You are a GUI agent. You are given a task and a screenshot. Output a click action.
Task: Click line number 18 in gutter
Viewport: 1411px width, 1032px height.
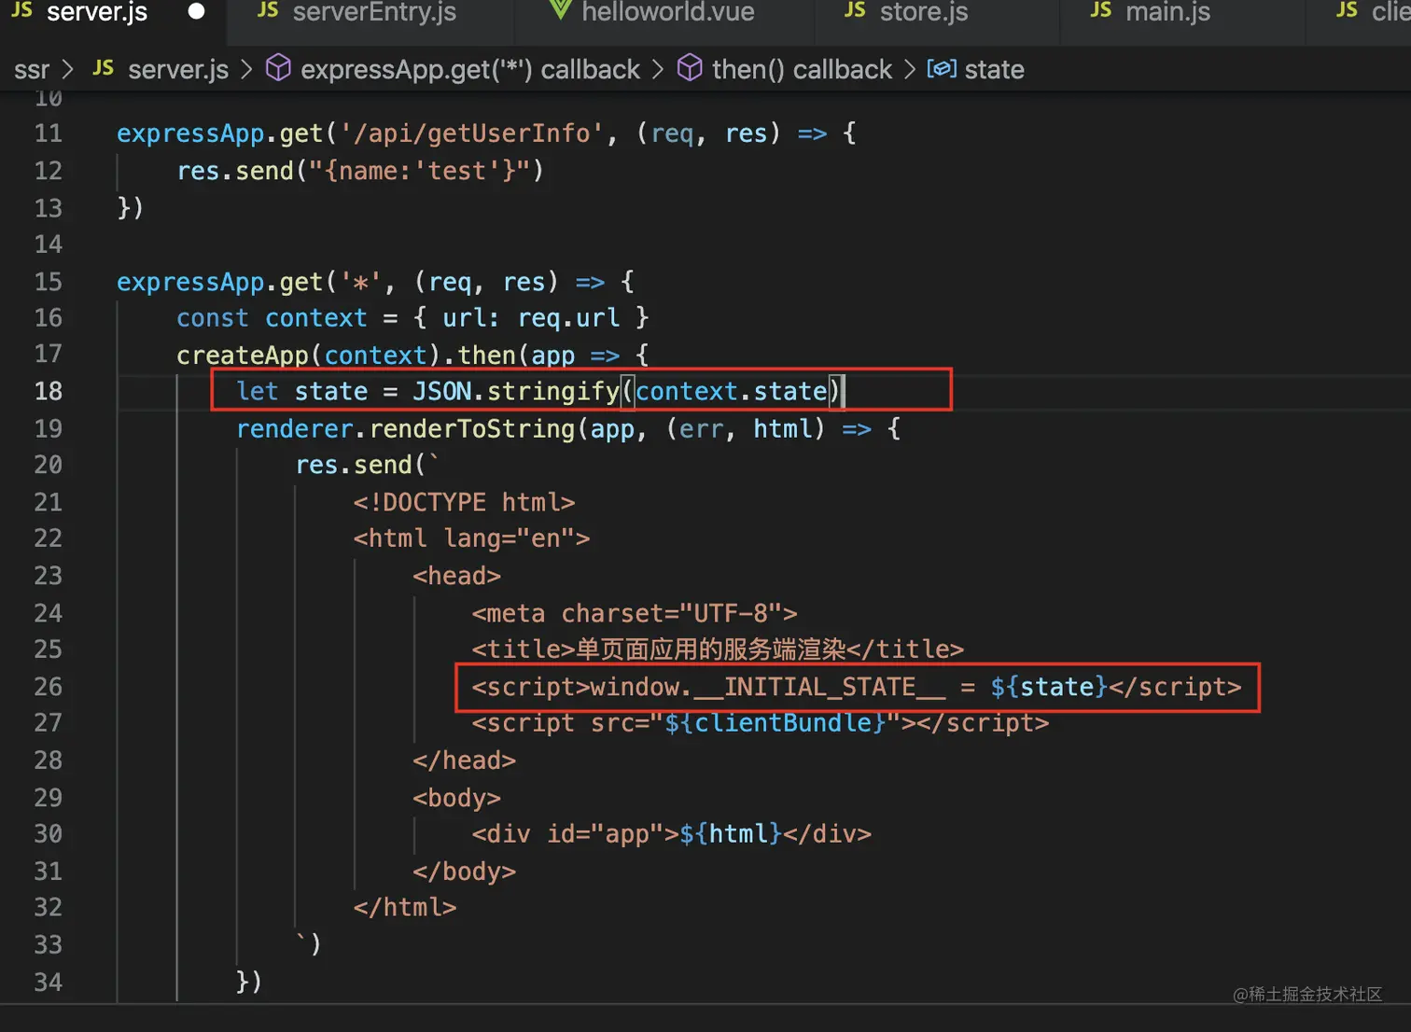49,391
